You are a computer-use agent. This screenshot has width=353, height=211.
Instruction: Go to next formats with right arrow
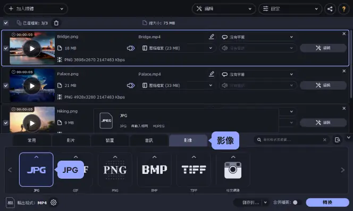click(342, 170)
